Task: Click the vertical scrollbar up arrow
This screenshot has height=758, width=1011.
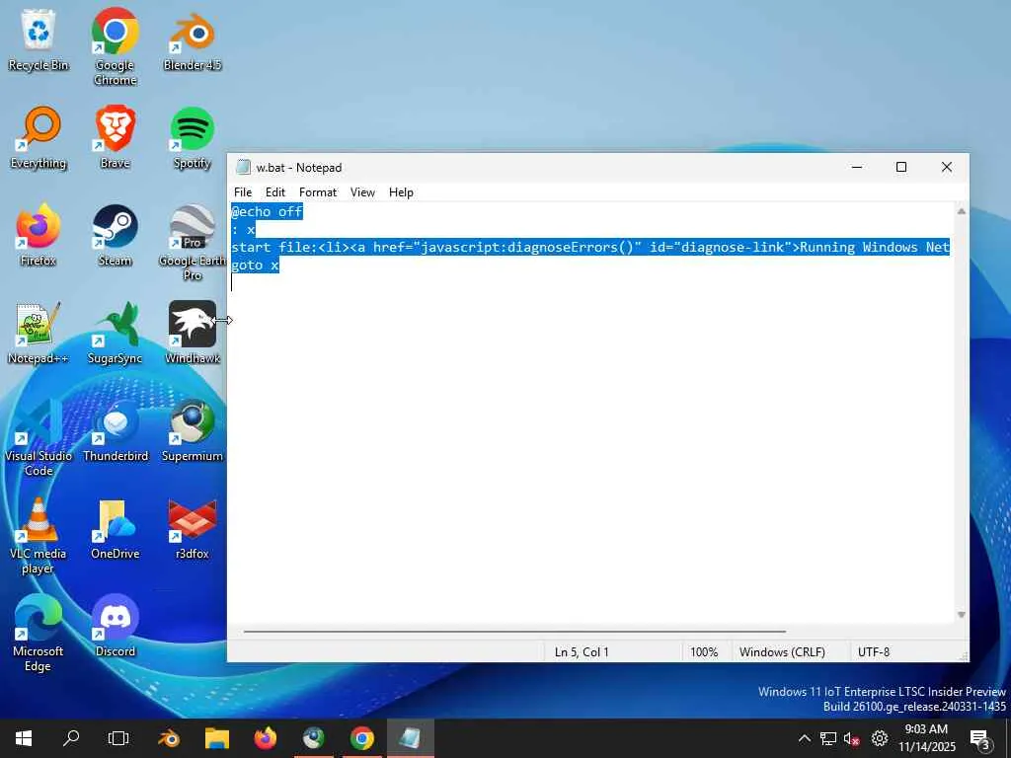Action: (x=962, y=211)
